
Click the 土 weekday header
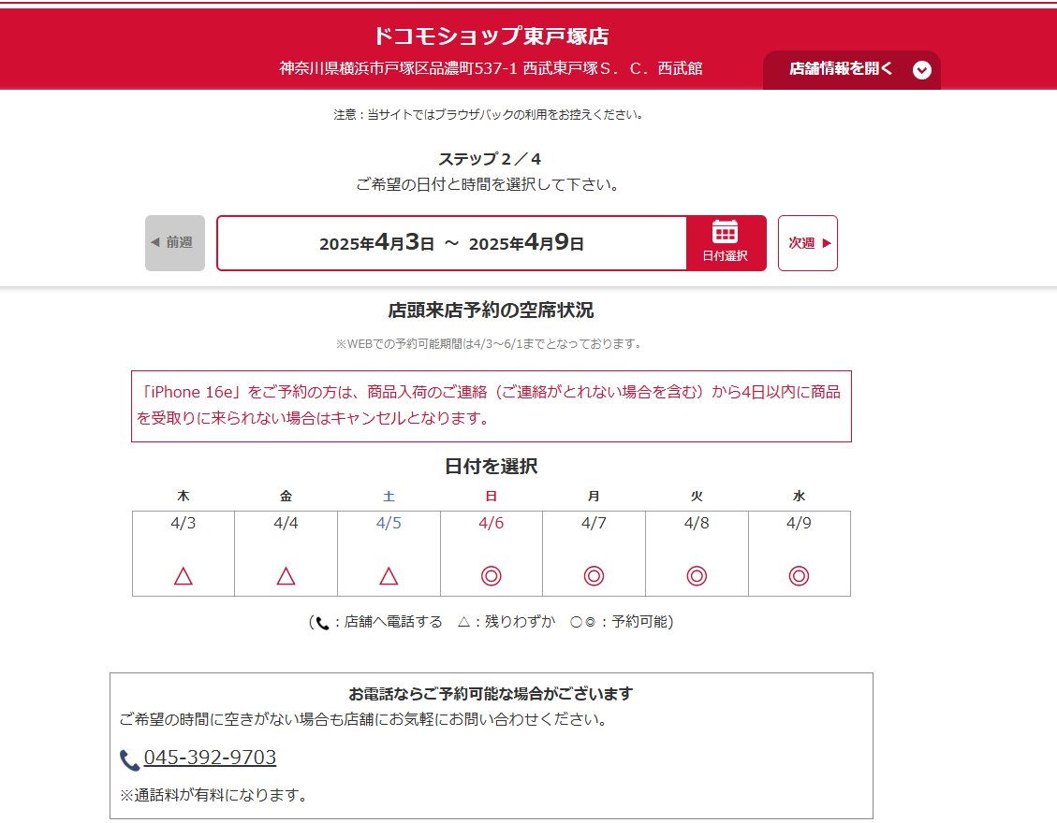coord(389,497)
